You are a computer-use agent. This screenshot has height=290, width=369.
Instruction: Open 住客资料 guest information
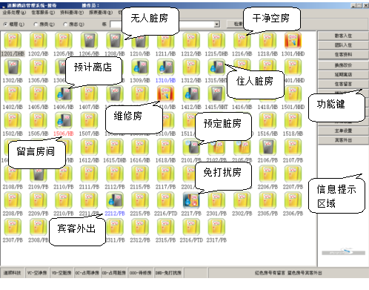pyautogui.click(x=343, y=55)
